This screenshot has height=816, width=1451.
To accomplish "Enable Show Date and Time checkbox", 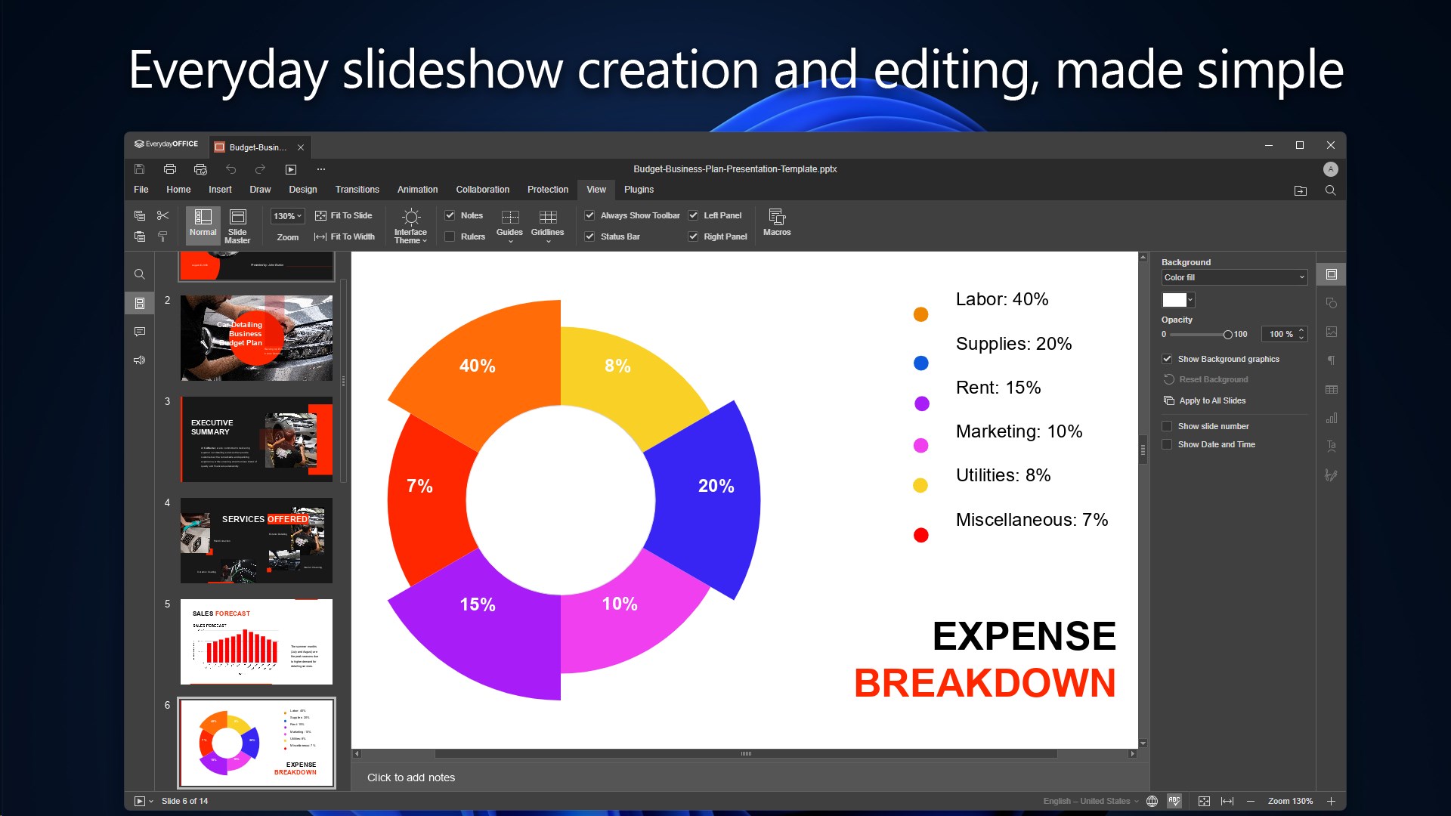I will (1167, 444).
